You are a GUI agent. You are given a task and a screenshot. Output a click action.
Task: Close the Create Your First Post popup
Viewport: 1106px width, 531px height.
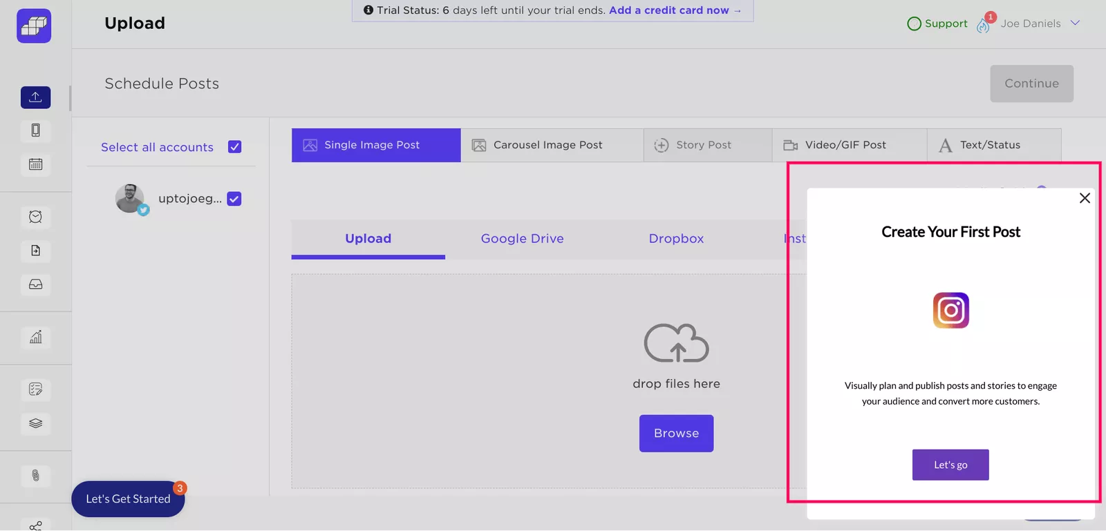click(1085, 198)
